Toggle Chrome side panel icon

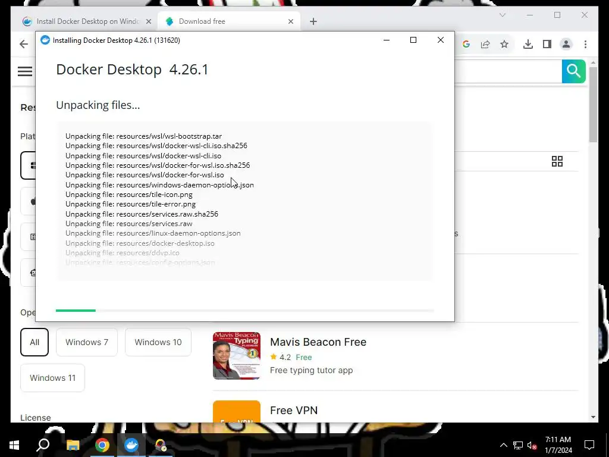tap(547, 44)
